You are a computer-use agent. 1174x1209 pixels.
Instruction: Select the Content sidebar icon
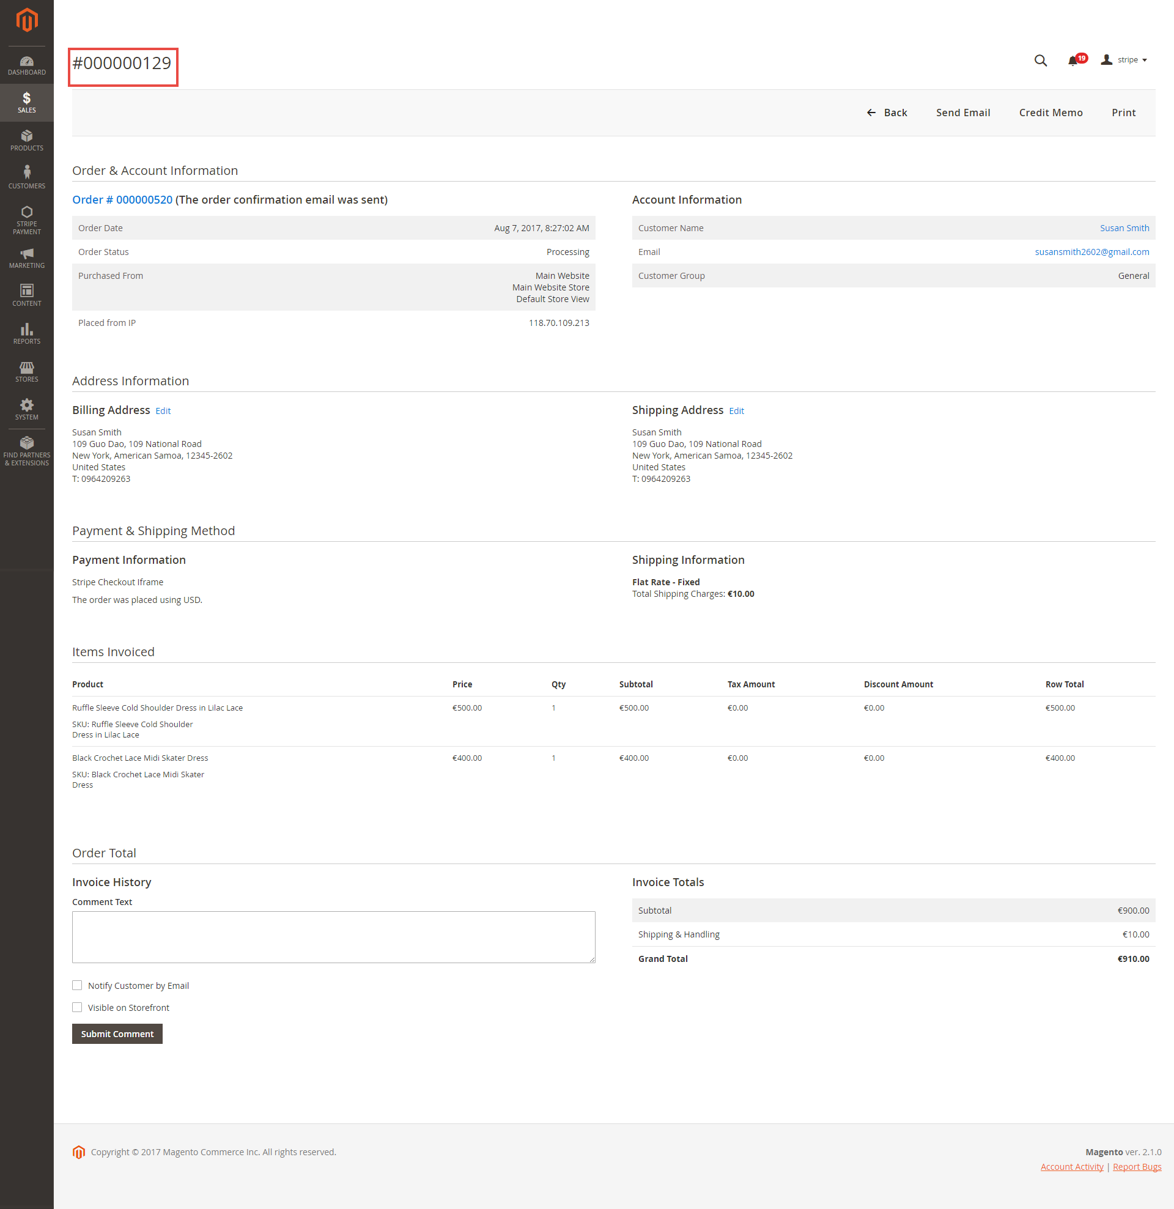pyautogui.click(x=26, y=295)
